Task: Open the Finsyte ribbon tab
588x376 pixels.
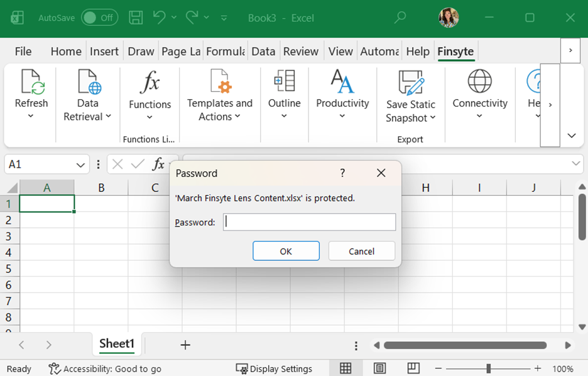Action: coord(455,51)
